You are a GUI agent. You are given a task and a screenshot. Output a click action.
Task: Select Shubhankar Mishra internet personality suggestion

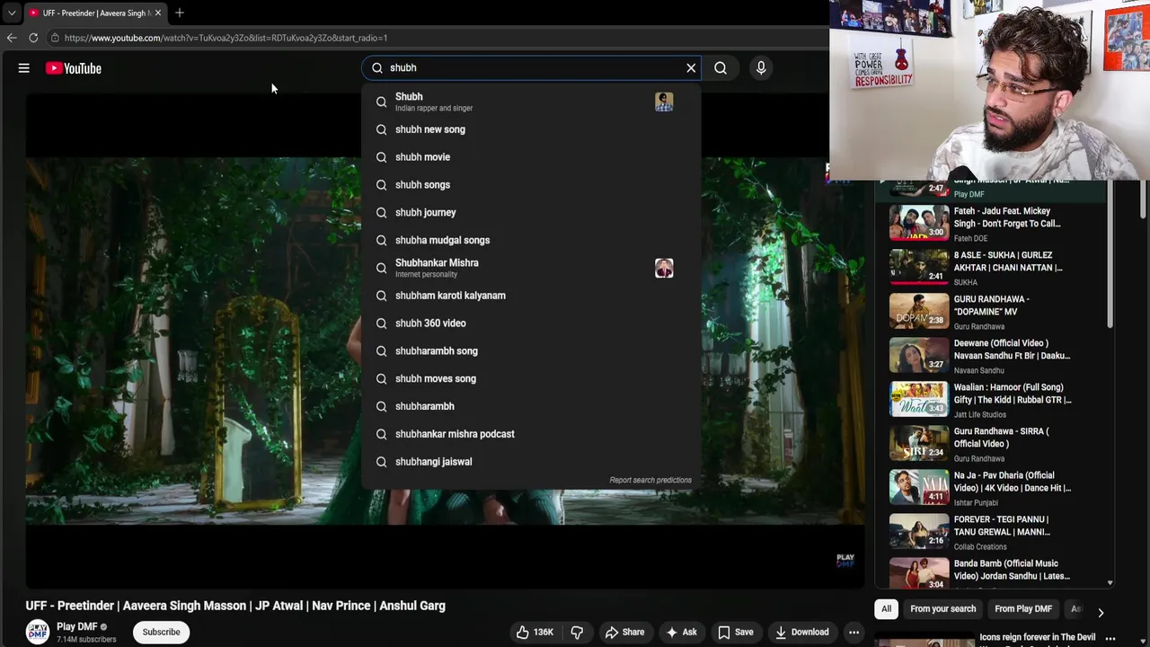tap(530, 268)
